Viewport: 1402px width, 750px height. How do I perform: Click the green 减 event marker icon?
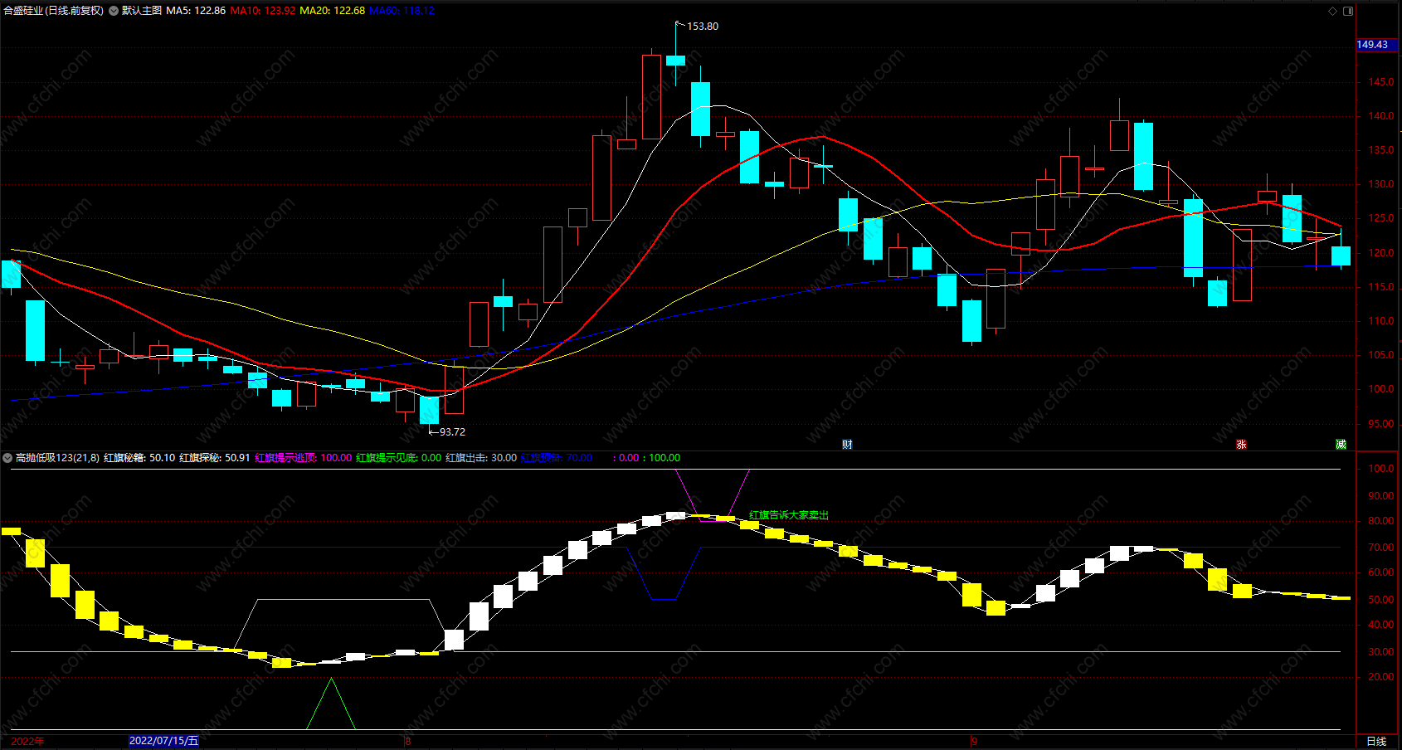coord(1341,445)
